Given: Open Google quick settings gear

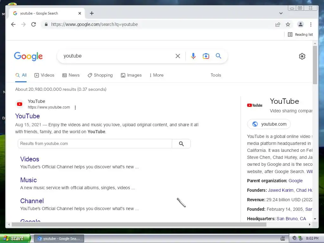Looking at the screenshot, I should tap(302, 56).
